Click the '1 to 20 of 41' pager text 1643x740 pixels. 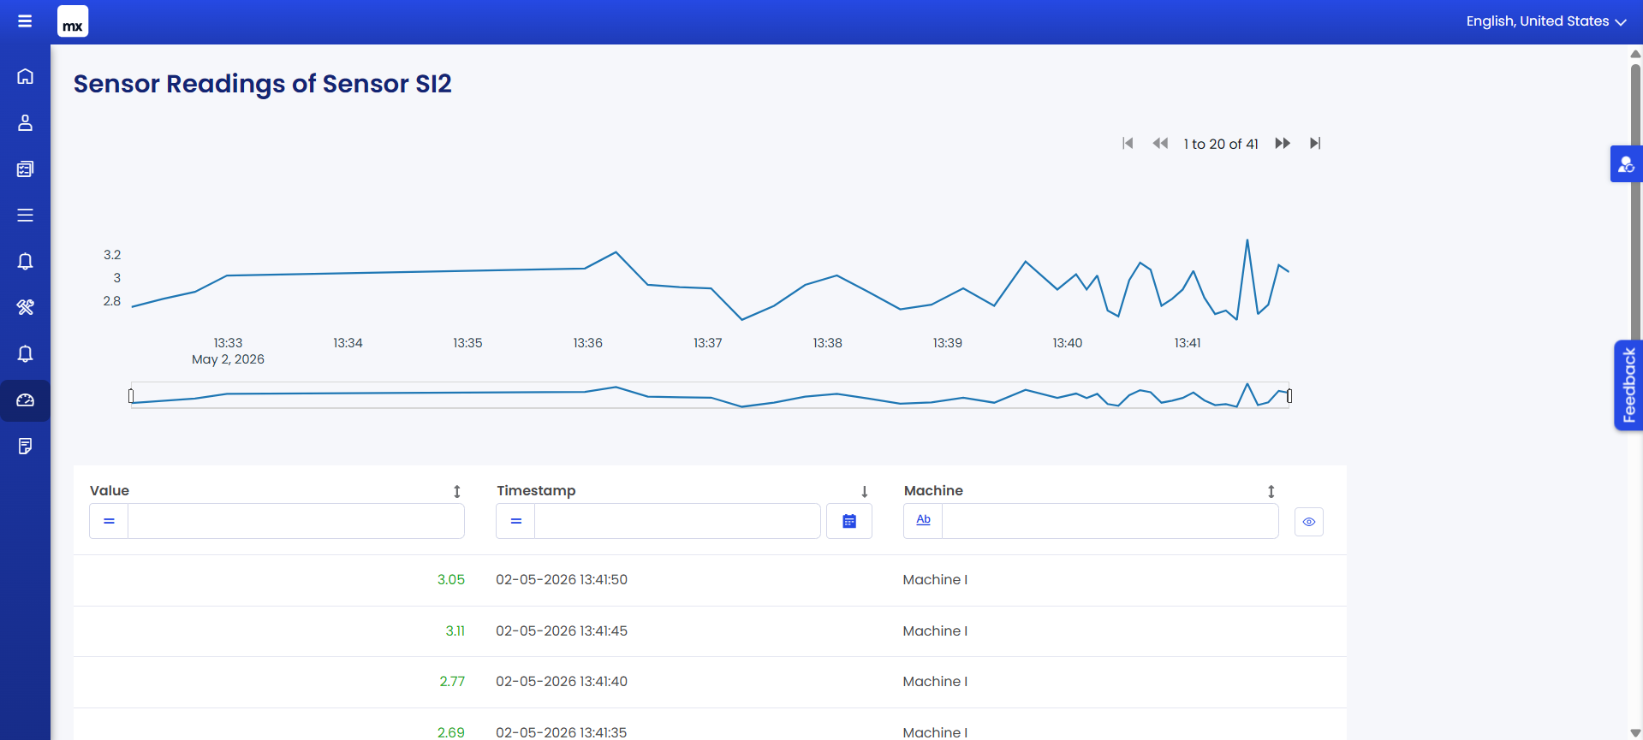click(1221, 144)
